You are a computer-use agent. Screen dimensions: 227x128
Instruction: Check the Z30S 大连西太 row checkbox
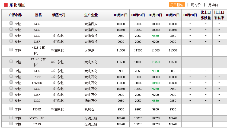pos(11,29)
